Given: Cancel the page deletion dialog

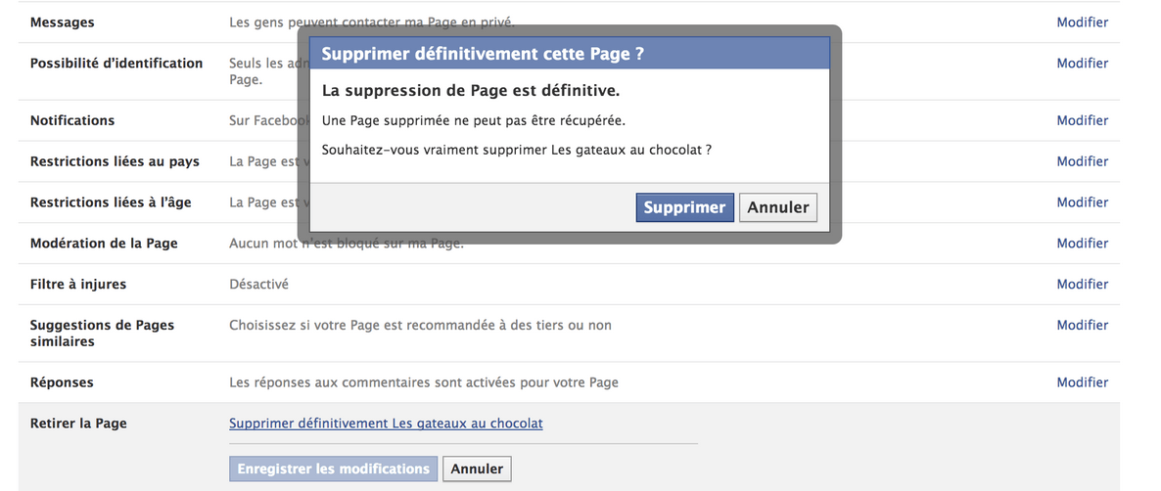Looking at the screenshot, I should click(778, 207).
